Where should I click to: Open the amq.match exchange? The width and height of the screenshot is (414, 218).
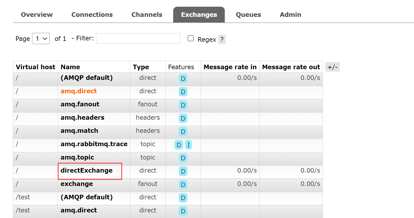click(x=79, y=131)
